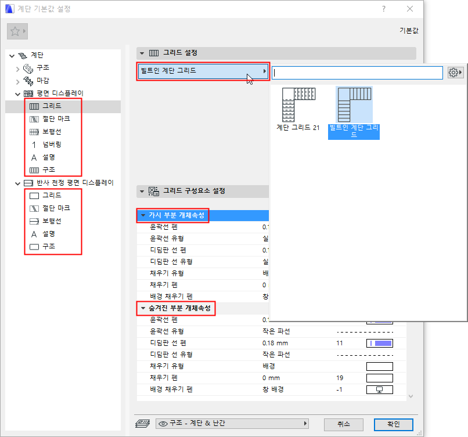Image resolution: width=468 pixels, height=437 pixels.
Task: Collapse 가시 부분 개체속성 group
Action: pos(143,215)
